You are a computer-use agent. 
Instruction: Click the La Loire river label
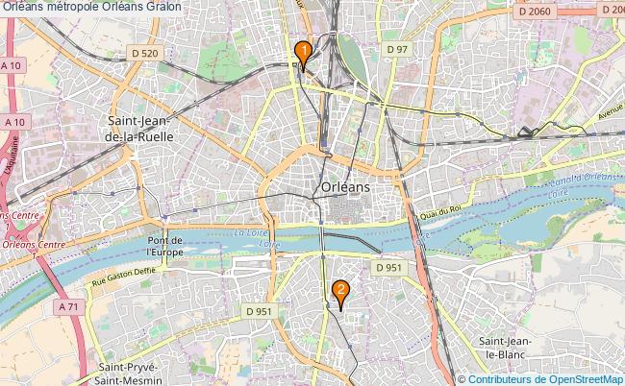point(251,233)
